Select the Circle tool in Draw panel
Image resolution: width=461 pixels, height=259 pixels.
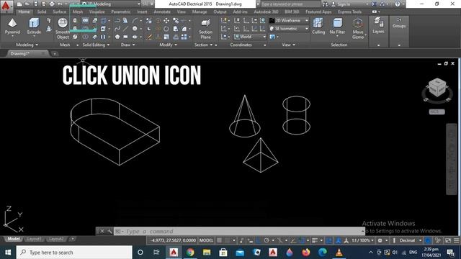pos(135,29)
